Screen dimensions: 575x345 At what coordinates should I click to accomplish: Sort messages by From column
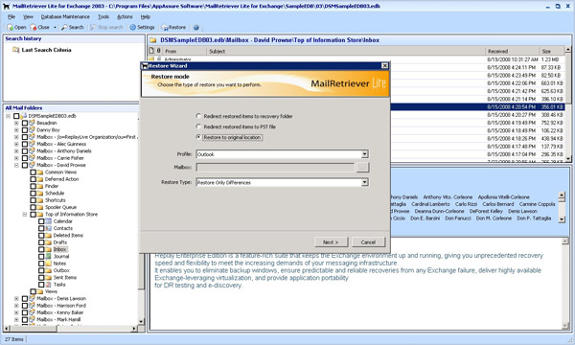click(x=184, y=52)
